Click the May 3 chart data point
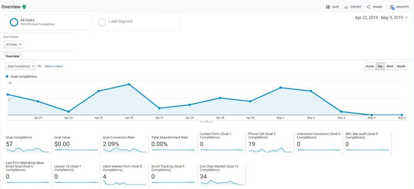The height and width of the screenshot is (189, 414). 341,111
